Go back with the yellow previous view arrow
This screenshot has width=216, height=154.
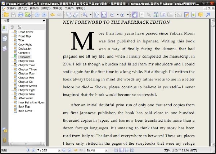click(53, 15)
